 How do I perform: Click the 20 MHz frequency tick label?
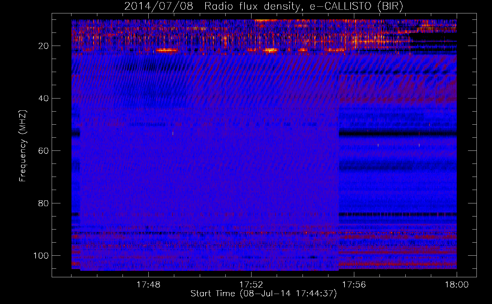point(43,46)
